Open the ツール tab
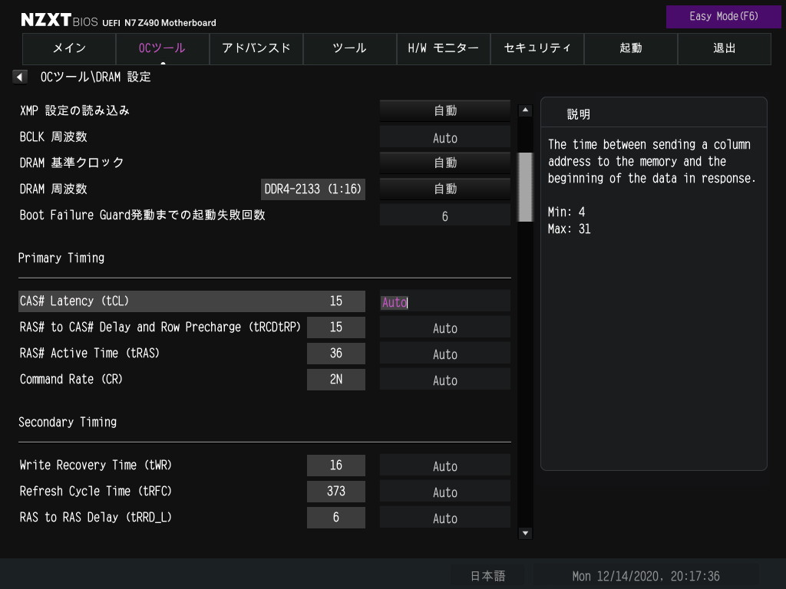This screenshot has width=786, height=589. [x=350, y=48]
